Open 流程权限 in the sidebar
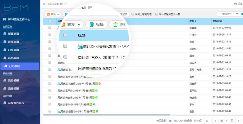243x124 pixels. tap(13, 88)
